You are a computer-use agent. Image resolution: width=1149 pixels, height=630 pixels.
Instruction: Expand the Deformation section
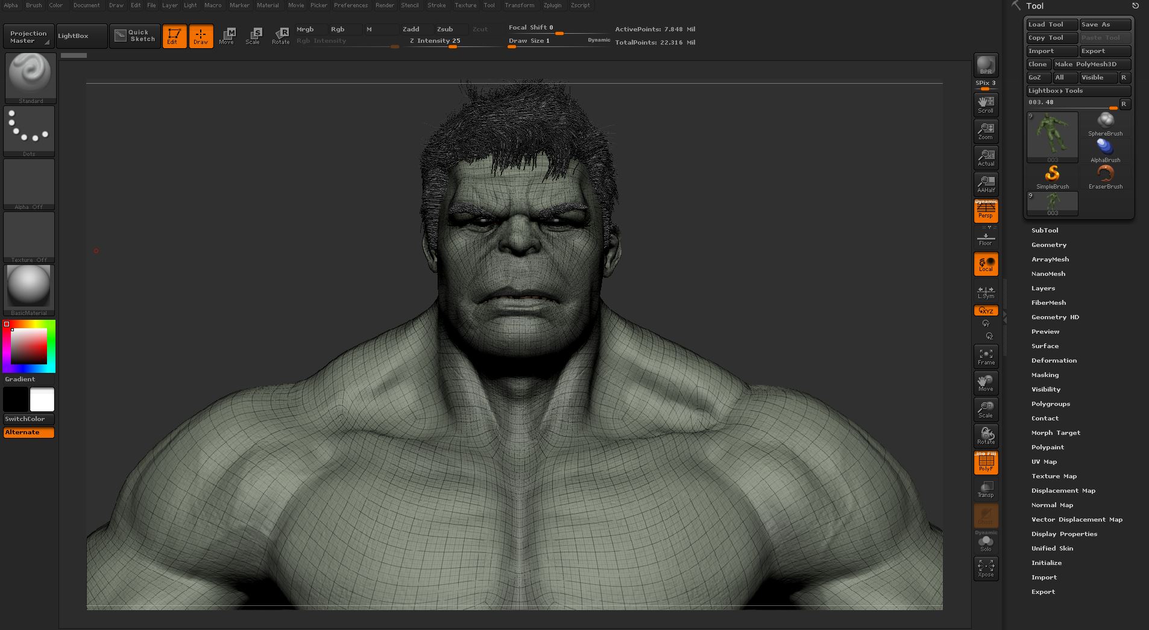1054,360
